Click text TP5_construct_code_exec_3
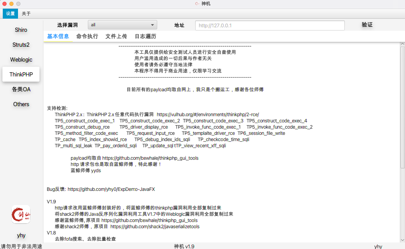Screen dimensions: 405x249 point(213,121)
